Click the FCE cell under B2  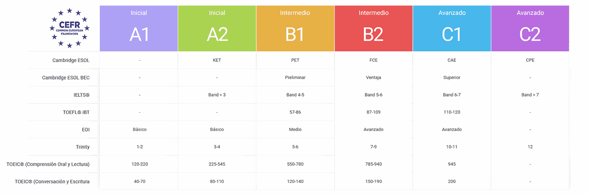(x=374, y=60)
